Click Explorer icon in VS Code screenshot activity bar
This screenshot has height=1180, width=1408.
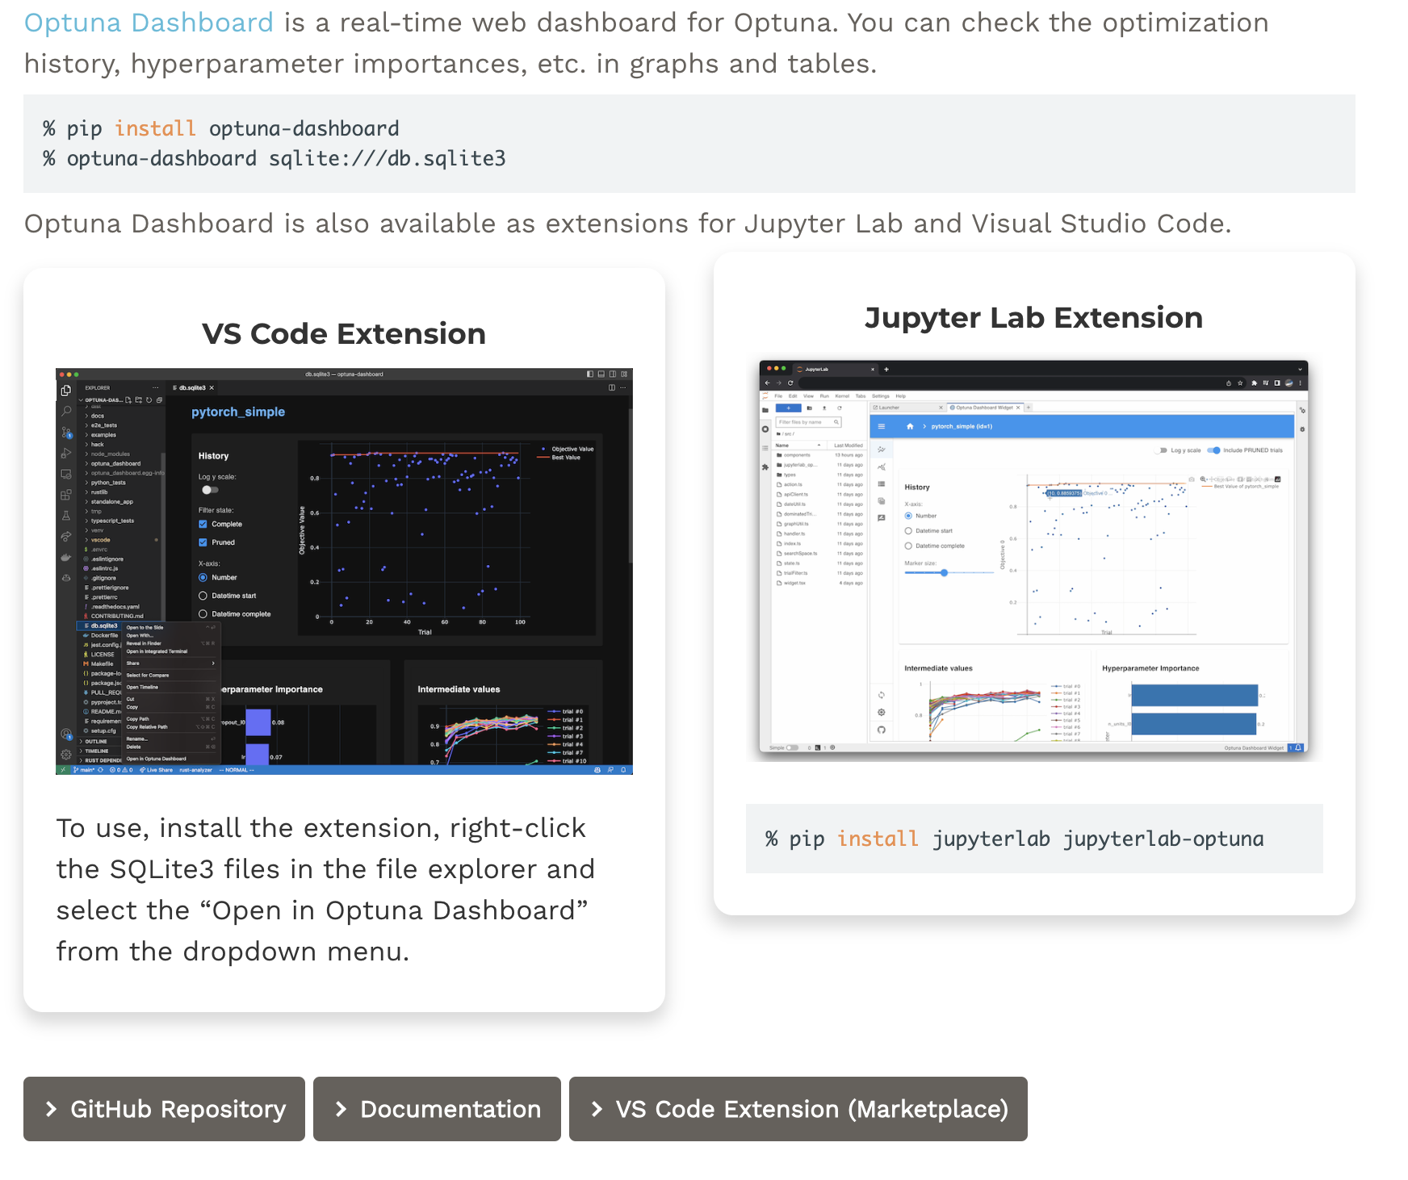(65, 390)
